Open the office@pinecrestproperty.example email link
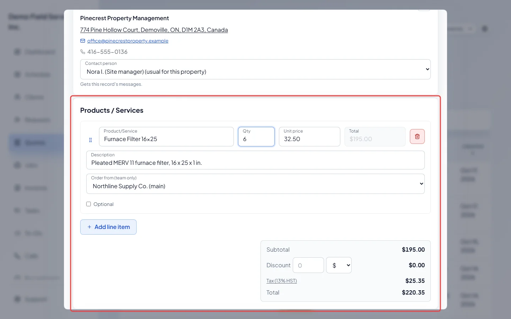 coord(128,41)
